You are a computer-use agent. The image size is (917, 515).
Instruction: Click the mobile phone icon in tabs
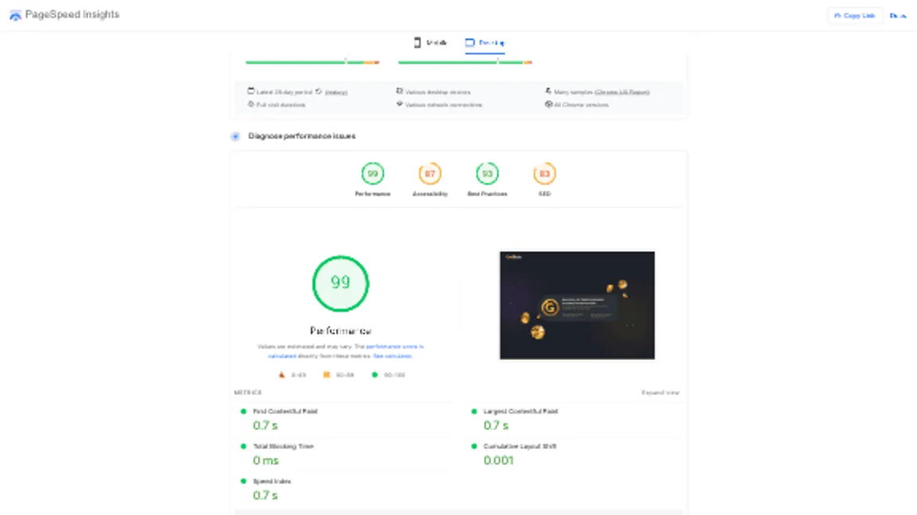point(417,43)
